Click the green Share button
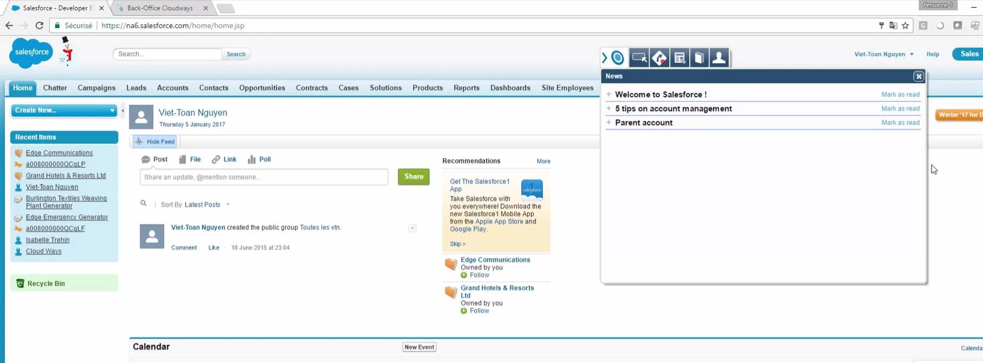This screenshot has height=363, width=983. click(414, 177)
